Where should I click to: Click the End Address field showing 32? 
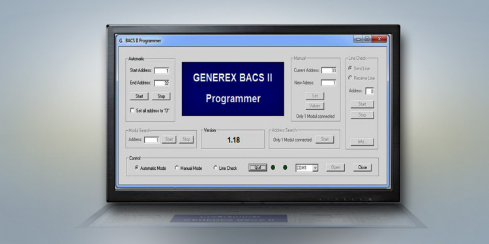(x=162, y=83)
